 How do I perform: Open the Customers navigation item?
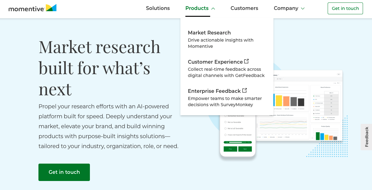tap(244, 8)
